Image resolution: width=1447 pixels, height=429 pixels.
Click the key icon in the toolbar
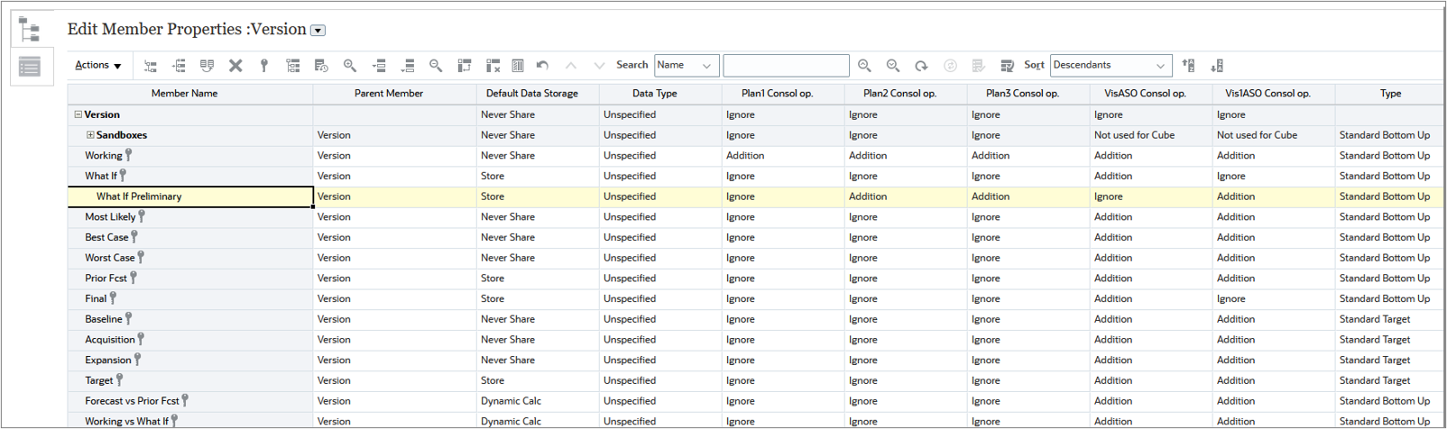pyautogui.click(x=264, y=65)
